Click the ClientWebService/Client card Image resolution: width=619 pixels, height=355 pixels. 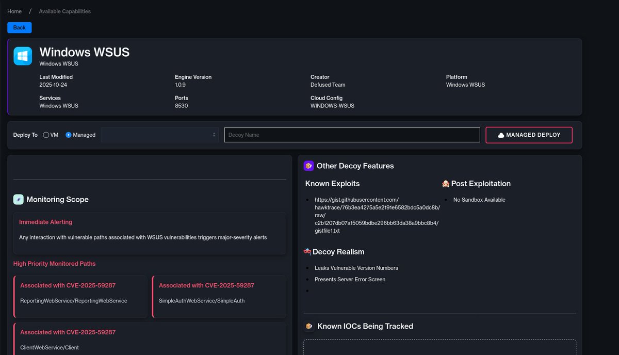(x=150, y=339)
